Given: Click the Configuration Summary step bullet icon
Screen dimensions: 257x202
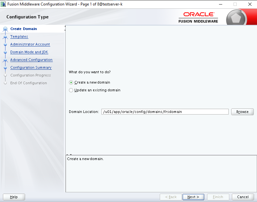Looking at the screenshot, I should click(x=5, y=67).
